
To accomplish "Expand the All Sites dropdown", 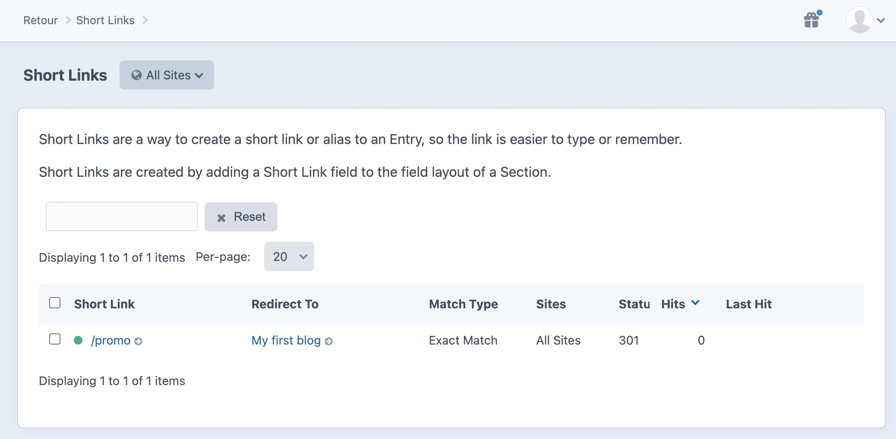I will (167, 75).
